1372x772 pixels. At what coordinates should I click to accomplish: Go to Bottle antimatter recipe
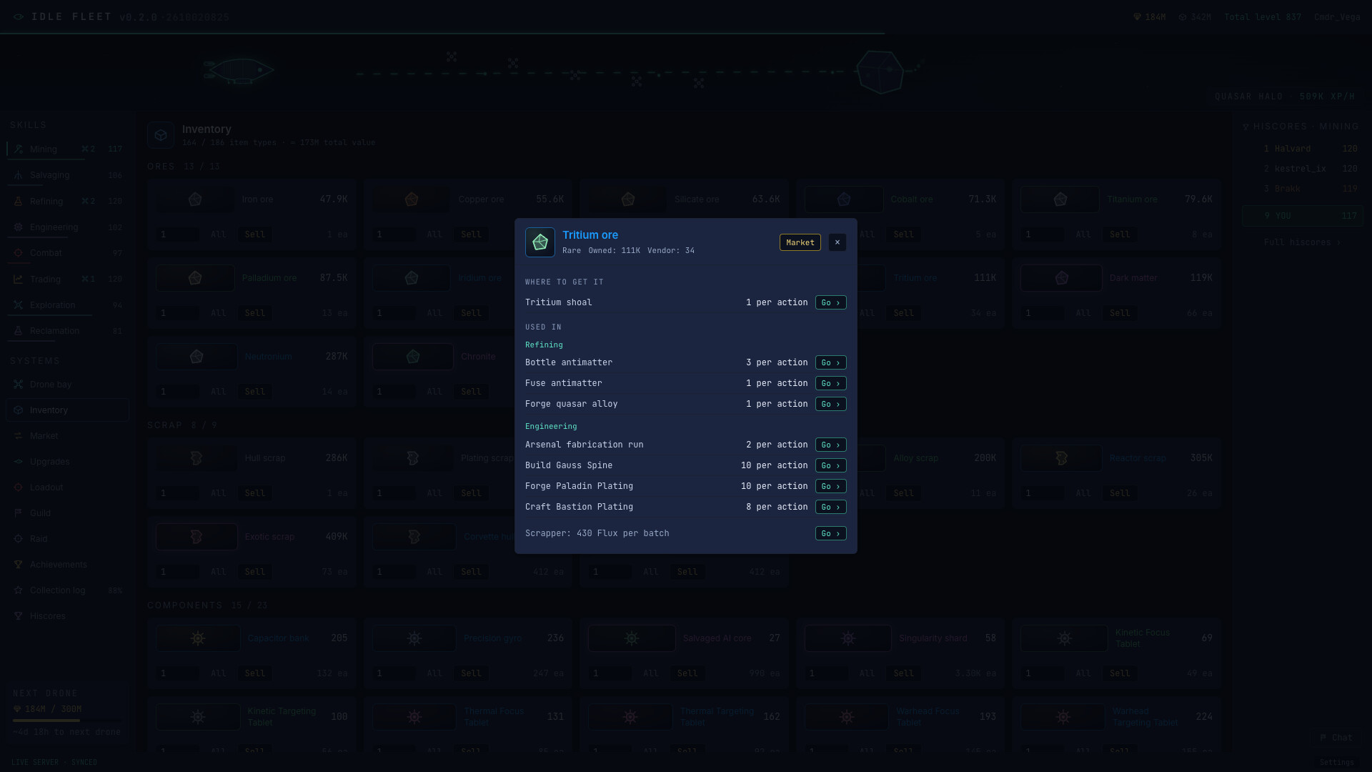830,362
